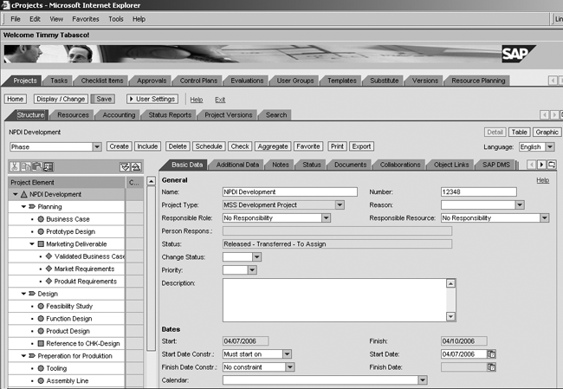Click the Tooling task circle icon
The width and height of the screenshot is (563, 389).
(x=41, y=368)
